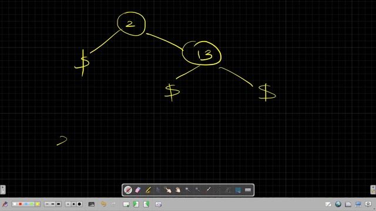The image size is (376, 211).
Task: Select the Draw line tool
Action: pyautogui.click(x=218, y=190)
